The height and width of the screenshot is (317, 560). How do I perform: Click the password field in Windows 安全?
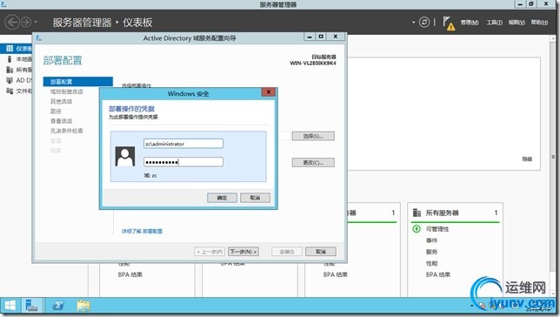(x=183, y=162)
